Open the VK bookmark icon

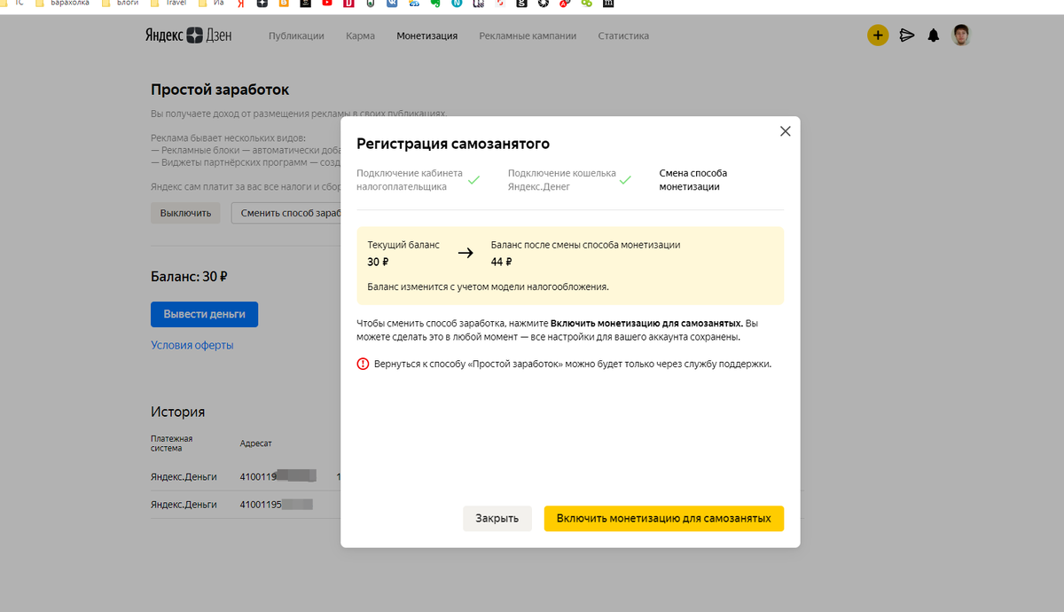[x=391, y=5]
